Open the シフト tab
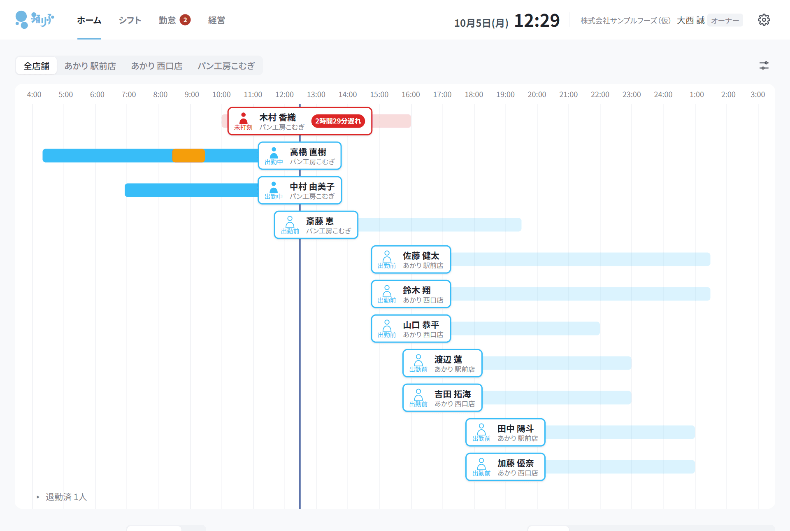The height and width of the screenshot is (531, 790). (130, 20)
